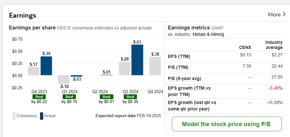Click the Industry average column header

coord(274,45)
